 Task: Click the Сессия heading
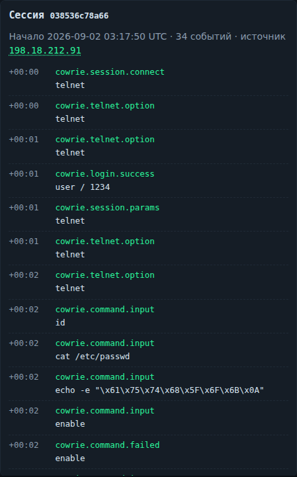[26, 15]
